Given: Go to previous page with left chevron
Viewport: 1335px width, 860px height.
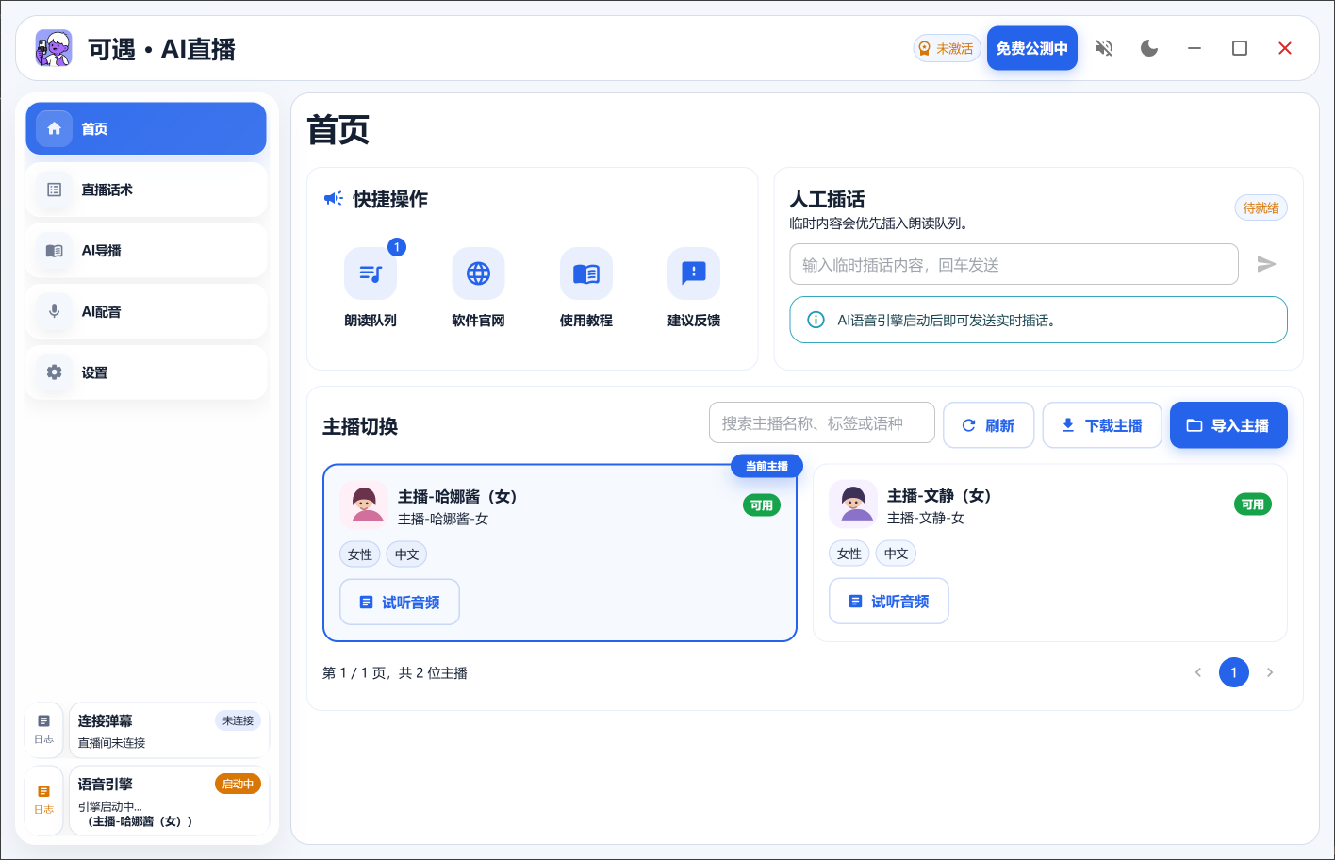Looking at the screenshot, I should [1198, 672].
